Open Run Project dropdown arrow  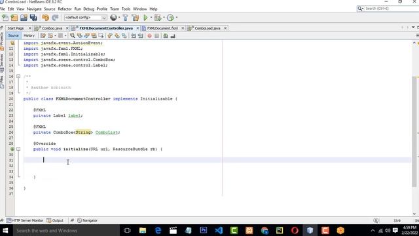pyautogui.click(x=151, y=18)
